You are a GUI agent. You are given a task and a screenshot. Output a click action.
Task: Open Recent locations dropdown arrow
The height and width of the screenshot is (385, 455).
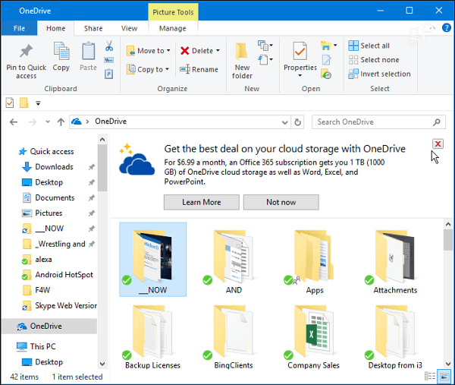point(48,122)
